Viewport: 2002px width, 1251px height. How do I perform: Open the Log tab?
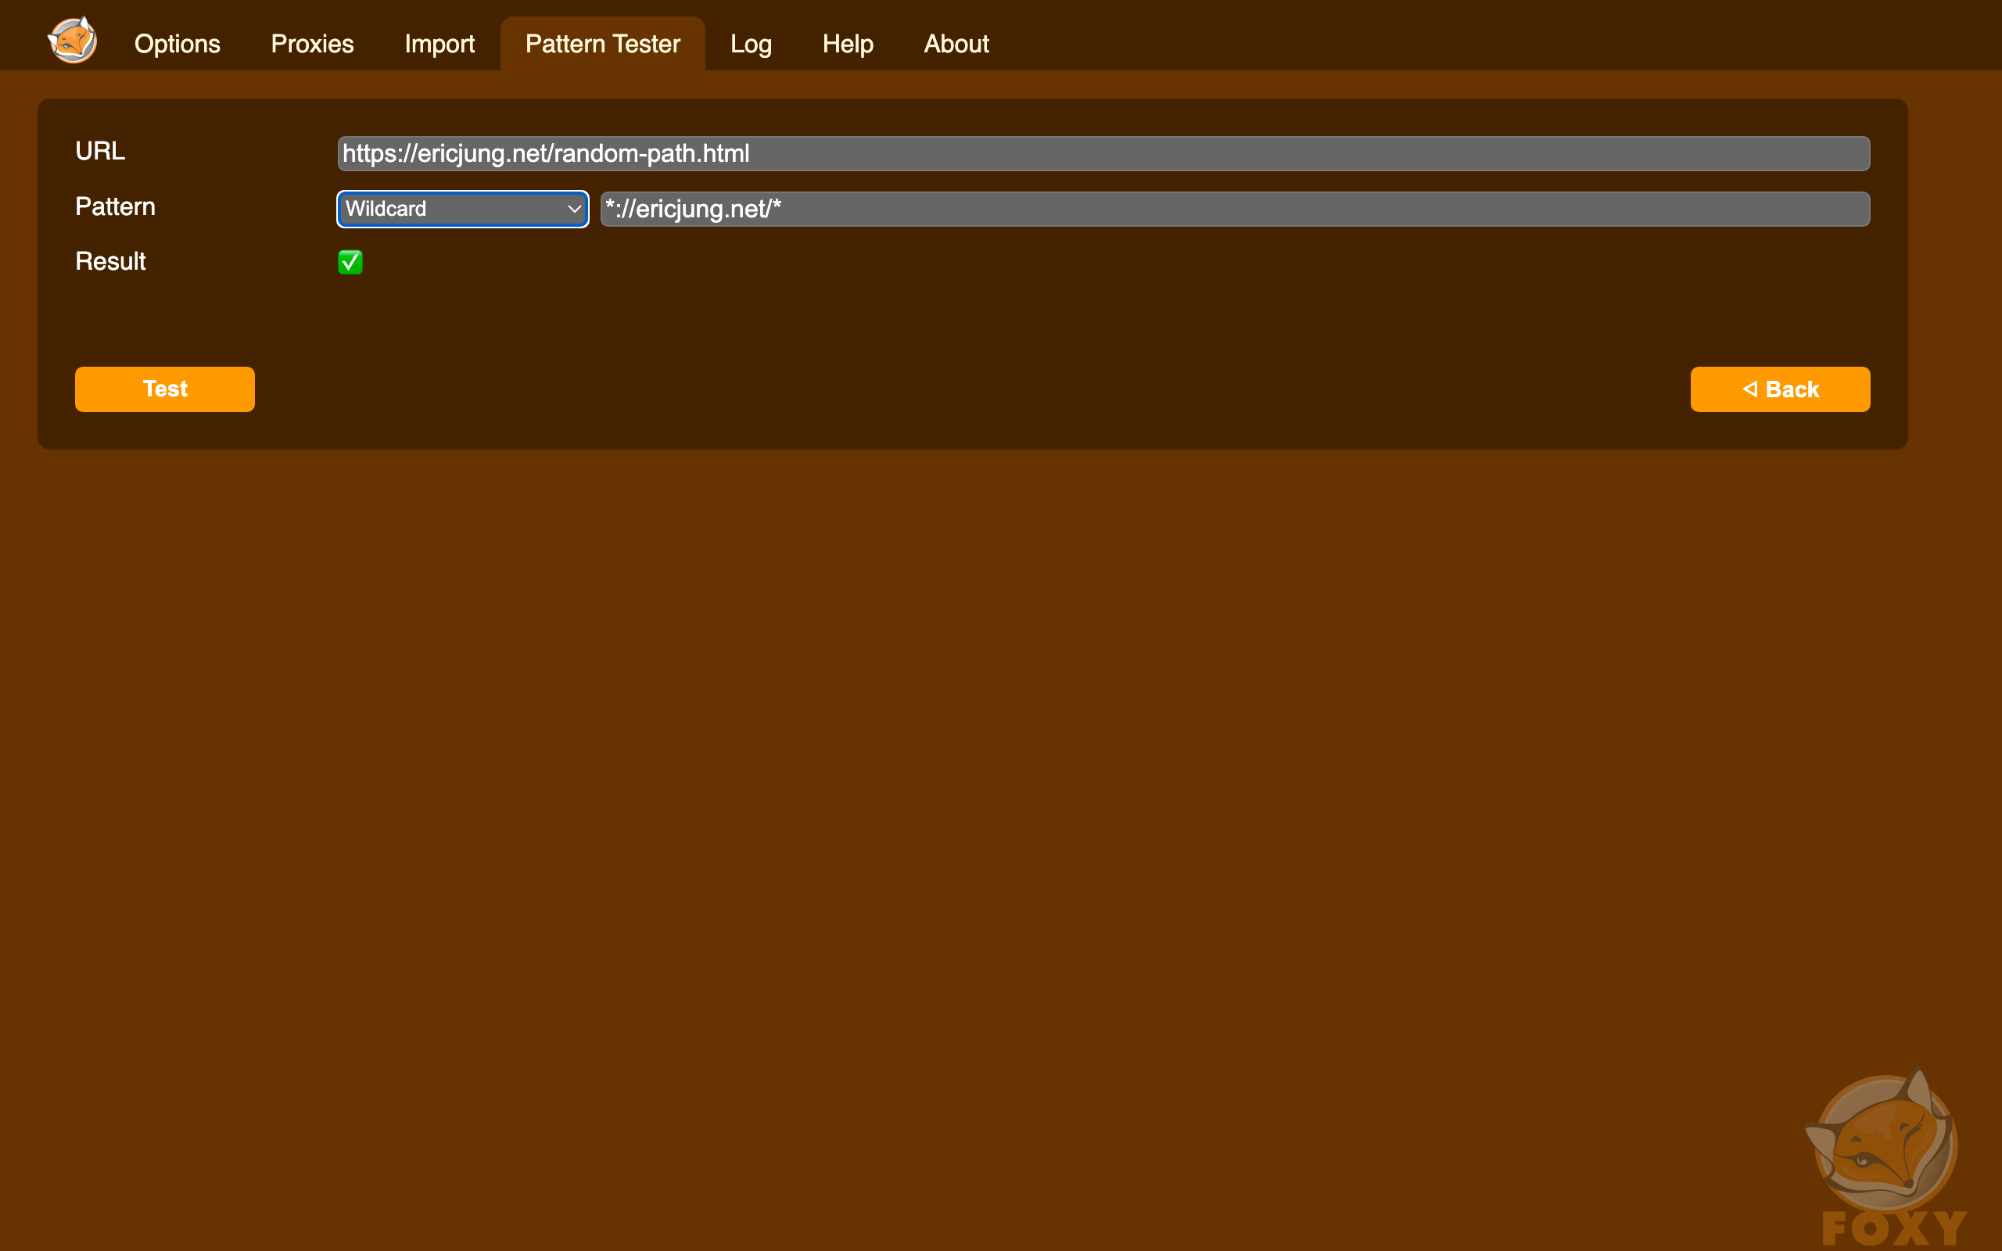pos(749,43)
